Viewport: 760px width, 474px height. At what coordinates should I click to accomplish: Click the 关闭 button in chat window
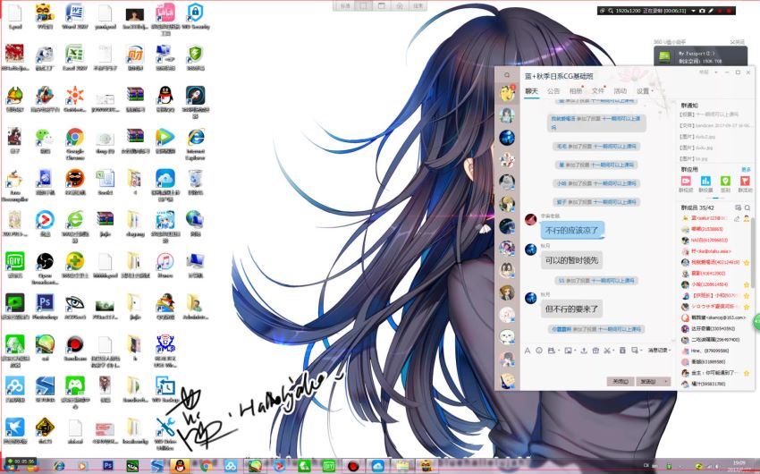click(621, 382)
